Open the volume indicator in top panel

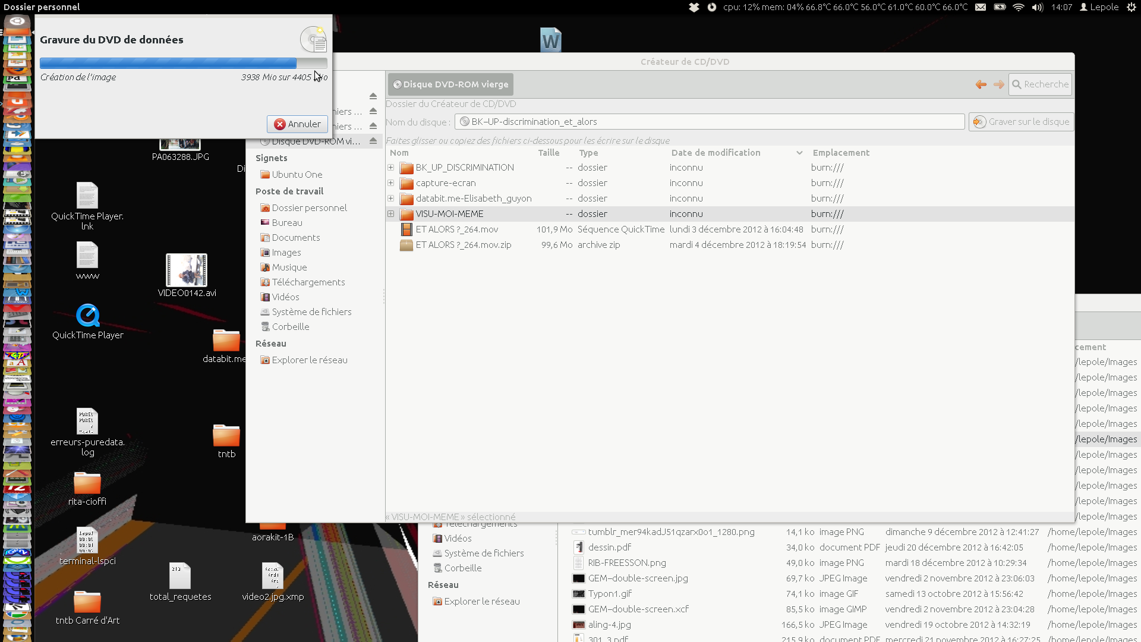pyautogui.click(x=1038, y=7)
